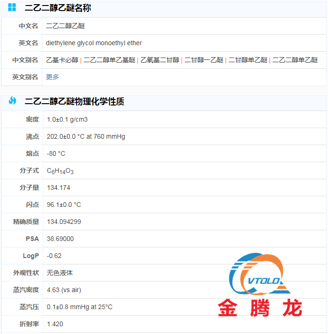328x334 pixels.
Task: Click the molecular weight value 134.174
Action: coord(59,188)
